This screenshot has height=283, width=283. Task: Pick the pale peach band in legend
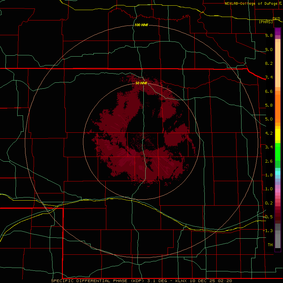tap(278, 64)
